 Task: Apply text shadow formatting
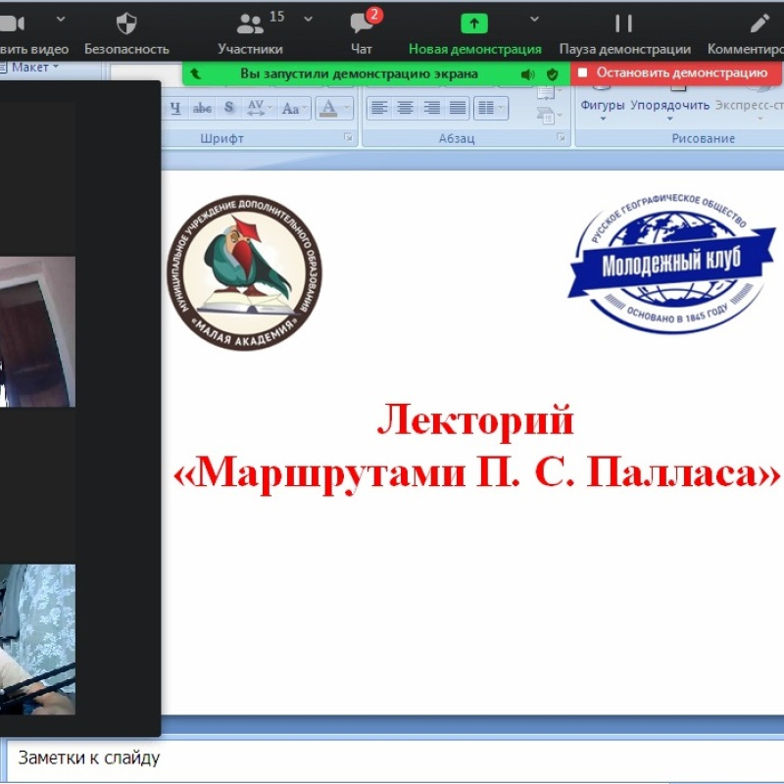pyautogui.click(x=229, y=108)
